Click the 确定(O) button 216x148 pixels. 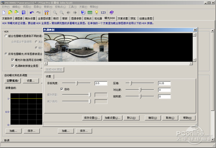[154, 118]
